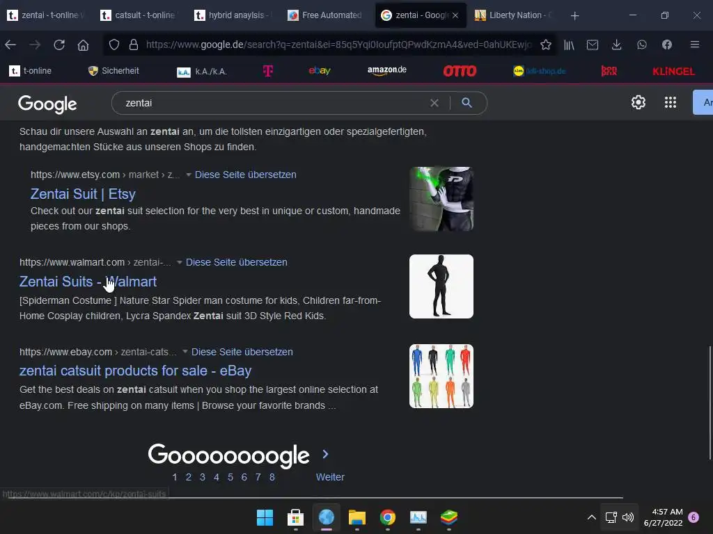Image resolution: width=713 pixels, height=534 pixels.
Task: Bookmark this page with star
Action: 546,44
